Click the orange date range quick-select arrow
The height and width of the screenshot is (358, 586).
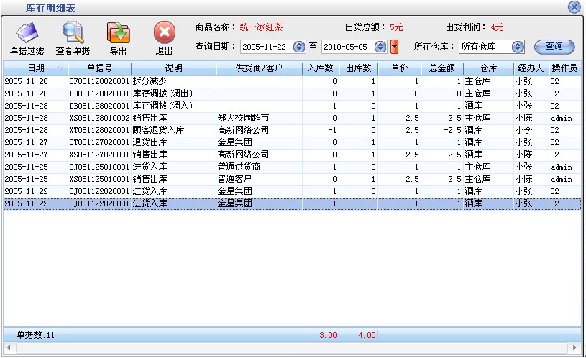tap(394, 47)
